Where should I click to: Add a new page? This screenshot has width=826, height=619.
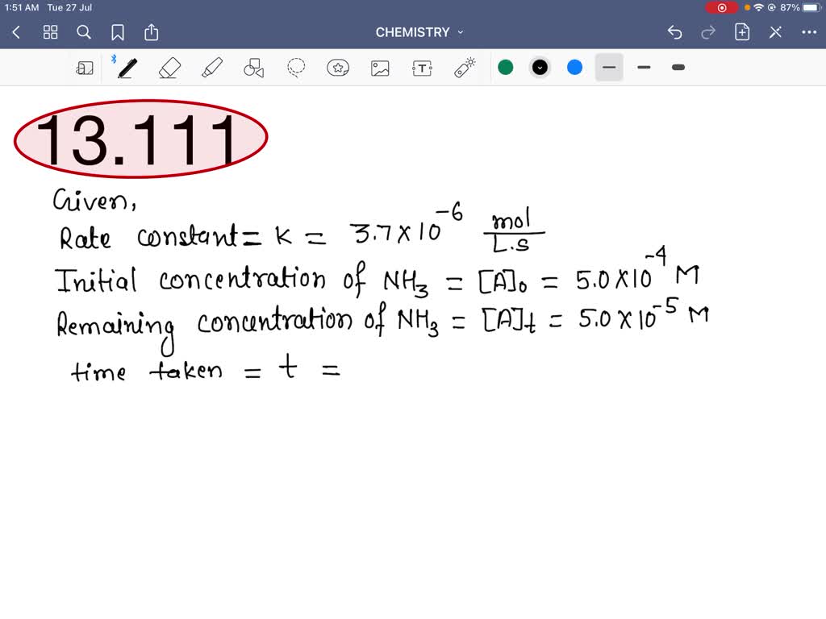tap(742, 32)
